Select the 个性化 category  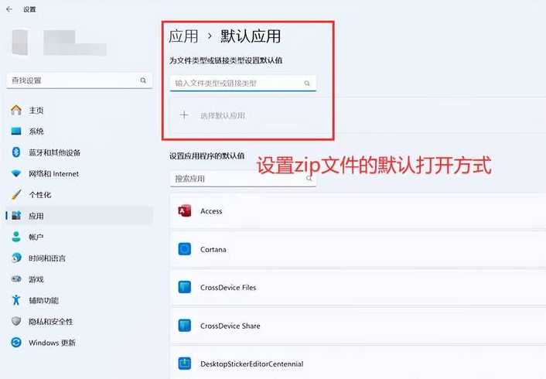[80, 194]
